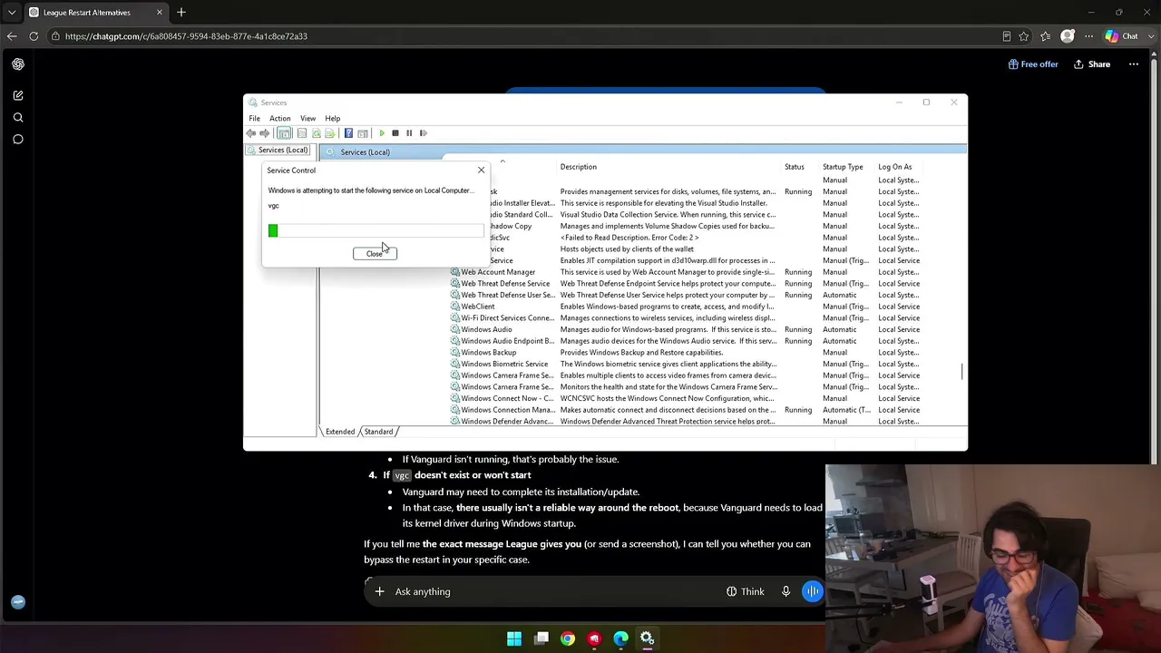This screenshot has height=653, width=1161.
Task: Click the Share button in ChatGPT
Action: click(x=1092, y=64)
